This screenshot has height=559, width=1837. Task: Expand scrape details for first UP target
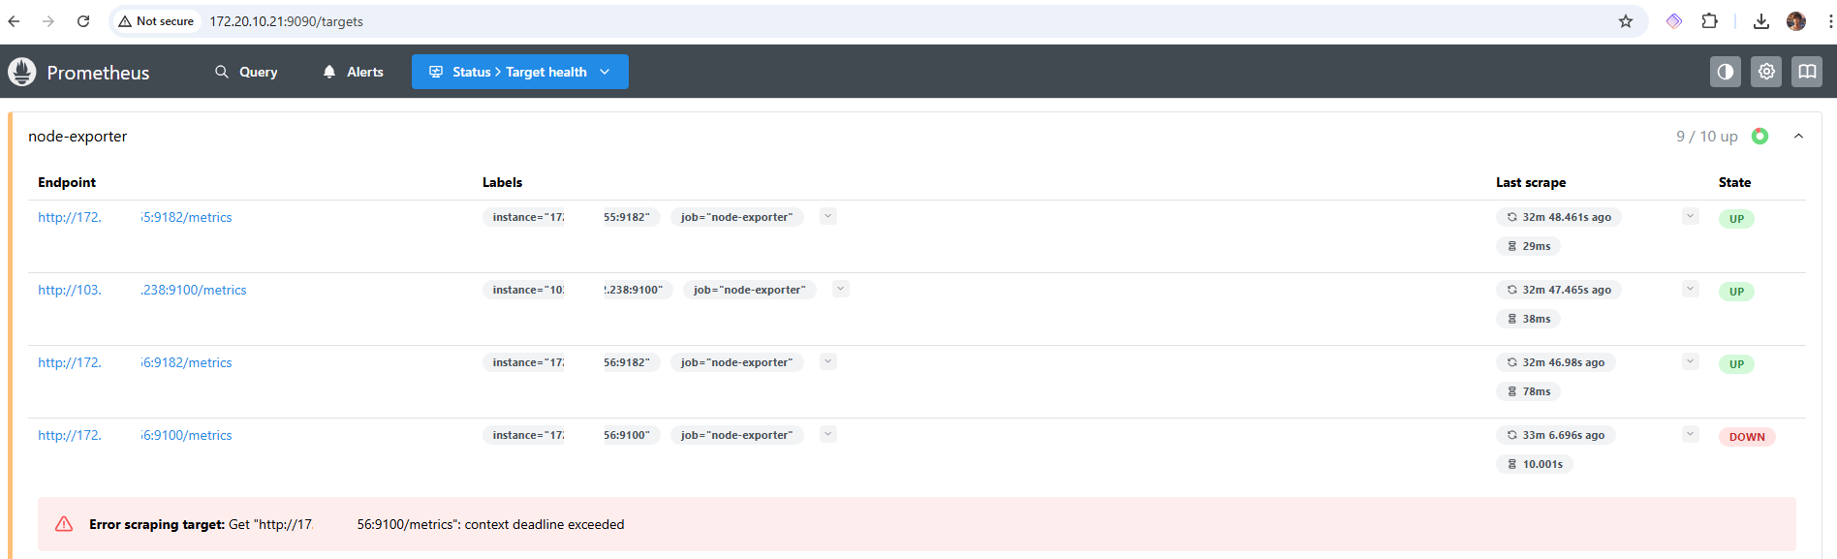point(1691,216)
